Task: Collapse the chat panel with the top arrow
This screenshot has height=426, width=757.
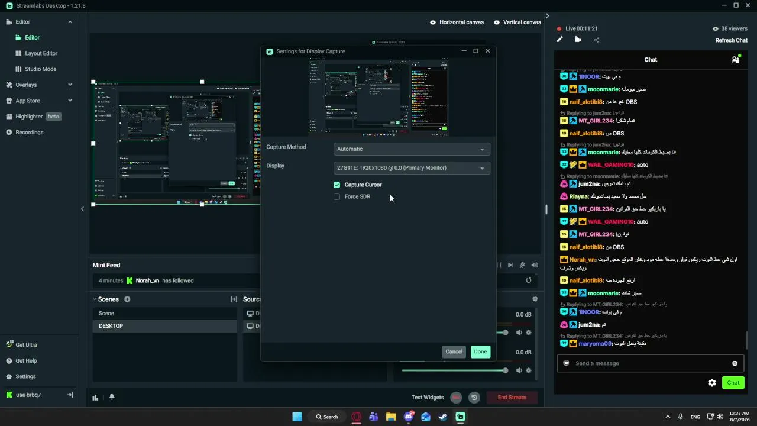Action: click(x=547, y=16)
